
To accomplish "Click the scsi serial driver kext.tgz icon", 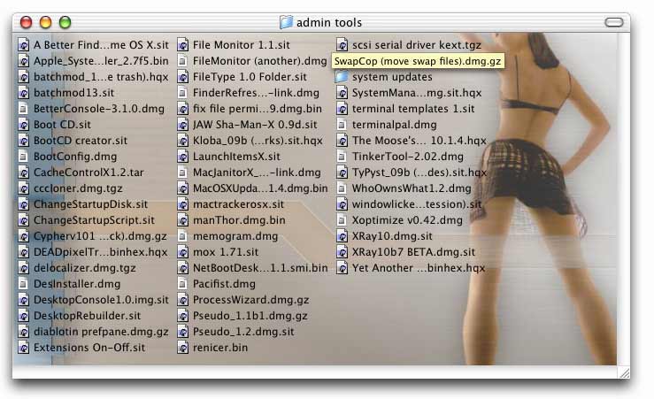I will (342, 44).
